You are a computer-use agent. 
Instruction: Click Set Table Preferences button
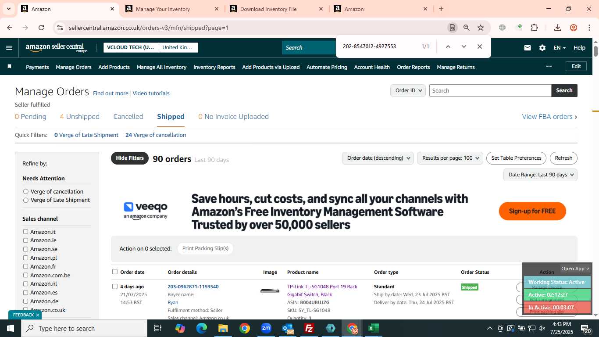(x=516, y=158)
